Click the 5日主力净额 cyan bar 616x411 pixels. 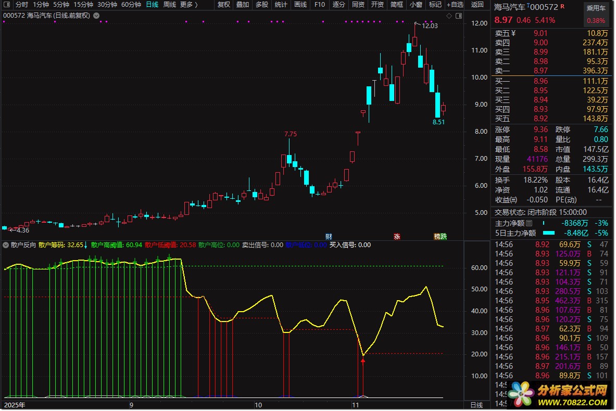pyautogui.click(x=548, y=233)
